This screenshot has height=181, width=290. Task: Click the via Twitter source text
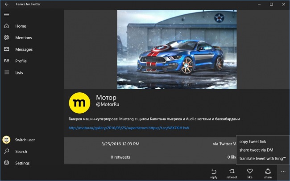pos(224,144)
